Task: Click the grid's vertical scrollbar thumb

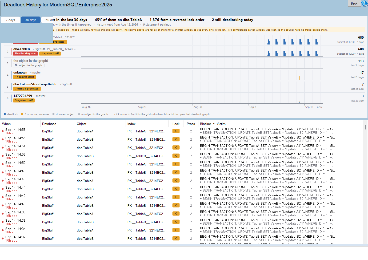Action: [x=365, y=127]
